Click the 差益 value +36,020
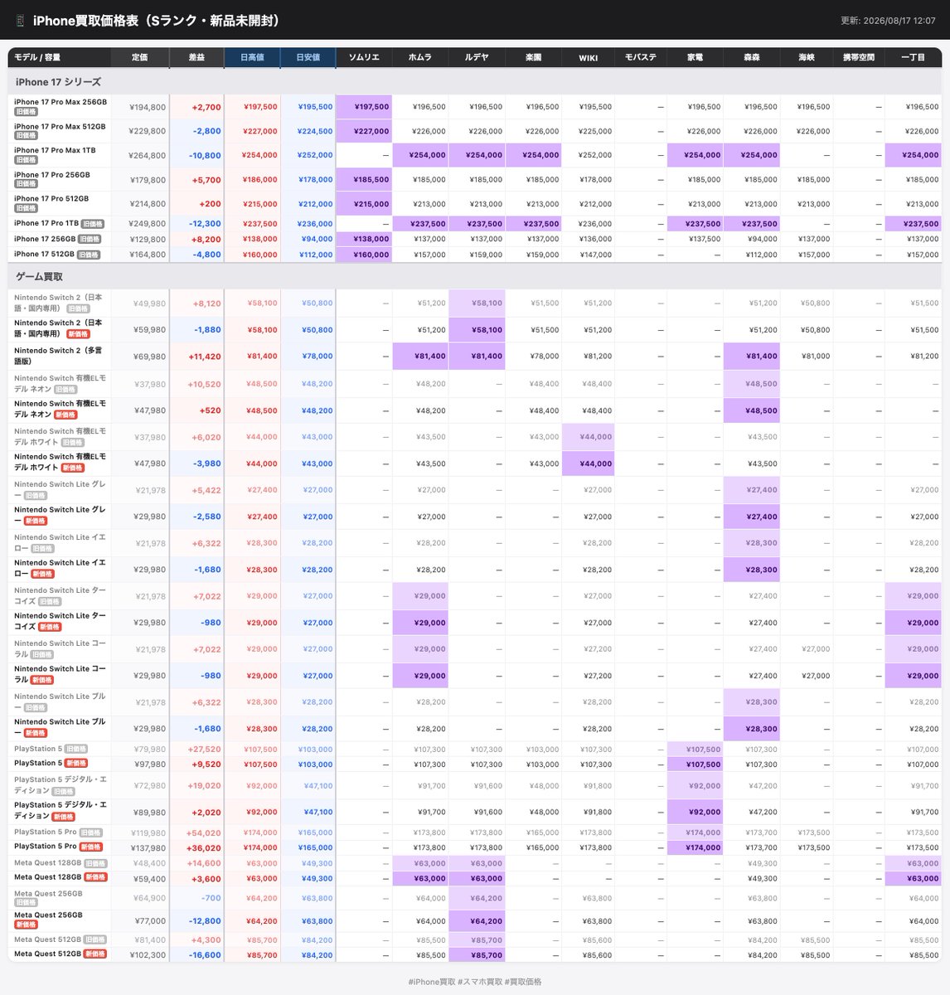This screenshot has height=995, width=950. (x=205, y=848)
